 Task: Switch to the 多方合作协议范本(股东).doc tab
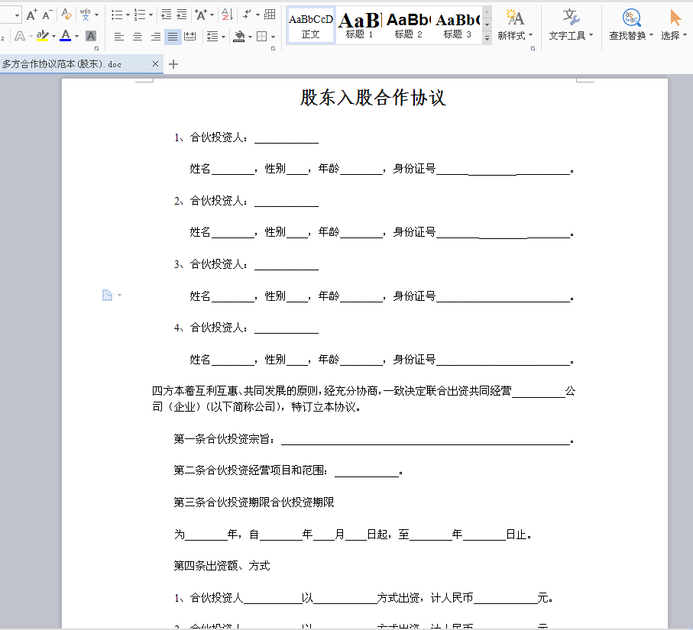pyautogui.click(x=62, y=64)
